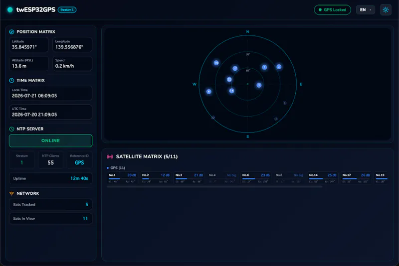Screen dimensions: 399x266
Task: Click the N compass label on sky plot
Action: point(247,32)
